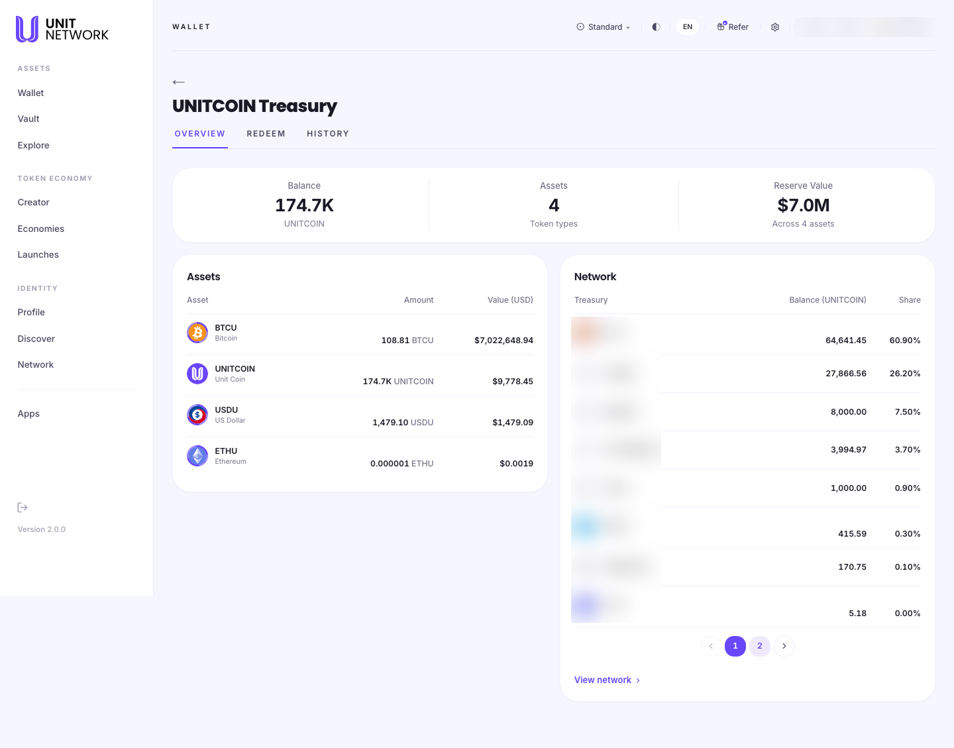Go to page 1 of Network table

(735, 646)
